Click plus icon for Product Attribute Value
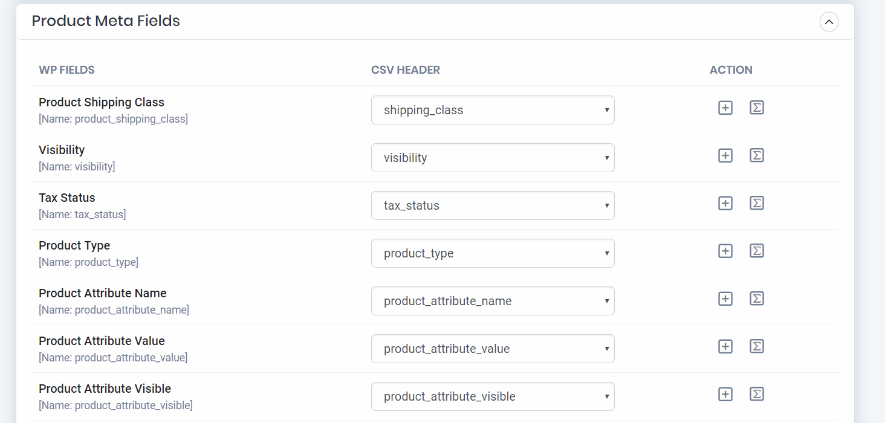The height and width of the screenshot is (423, 885). point(725,346)
